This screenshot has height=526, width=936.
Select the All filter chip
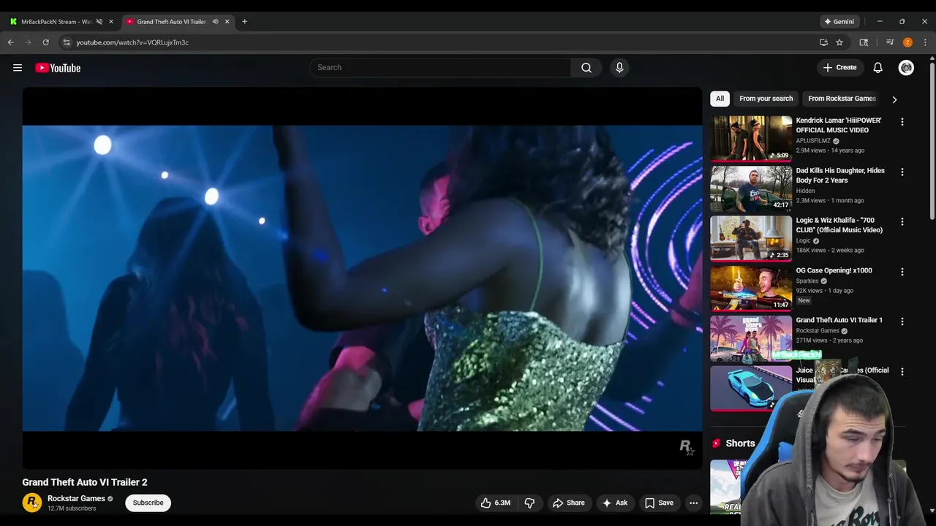click(x=720, y=99)
